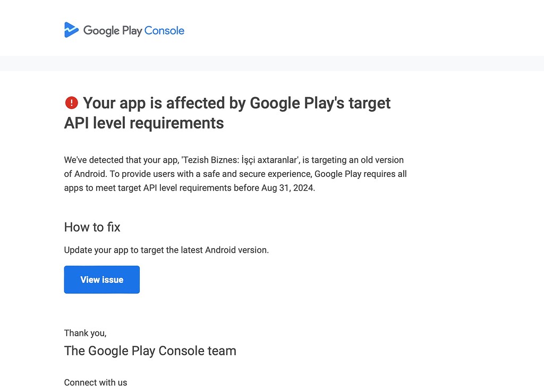The width and height of the screenshot is (544, 392).
Task: Click the headline about target API level requirements
Action: (227, 113)
